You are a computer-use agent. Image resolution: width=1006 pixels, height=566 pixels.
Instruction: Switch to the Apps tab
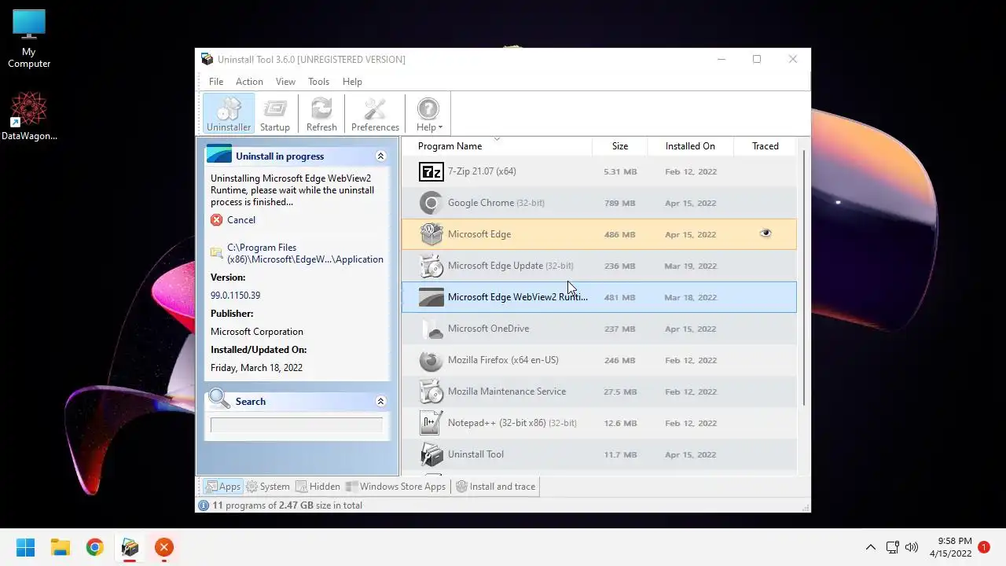coord(223,487)
